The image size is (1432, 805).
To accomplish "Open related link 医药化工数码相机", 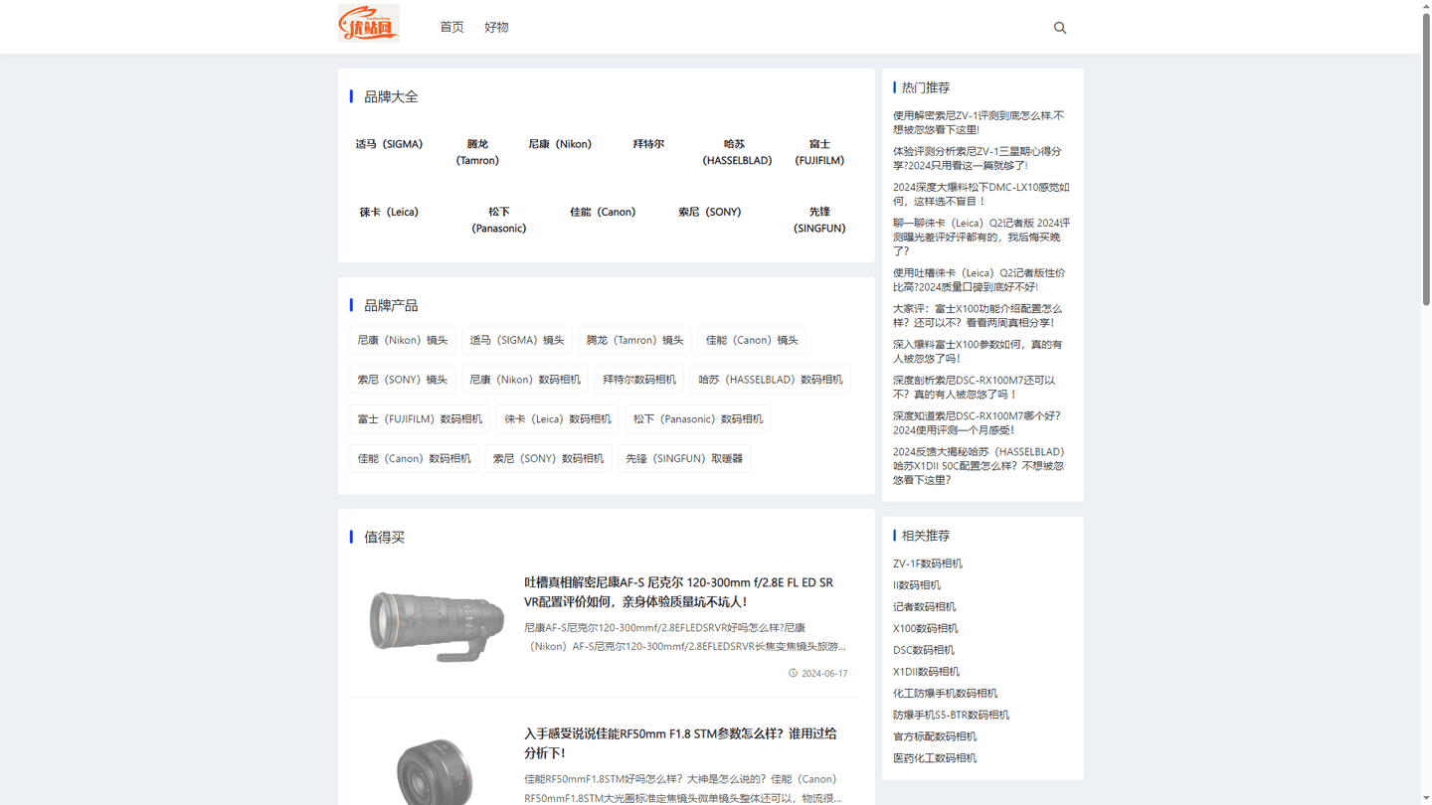I will pos(935,758).
